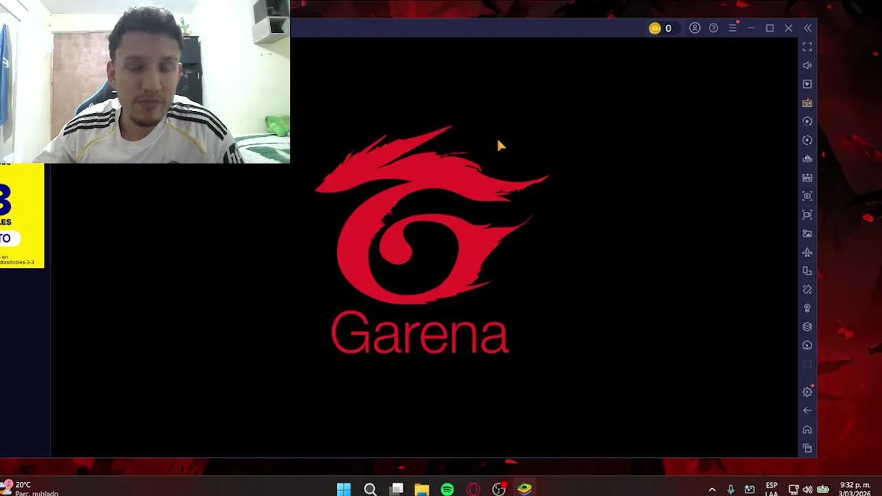Viewport: 882px width, 496px height.
Task: Rotate the emulator screen
Action: (807, 289)
